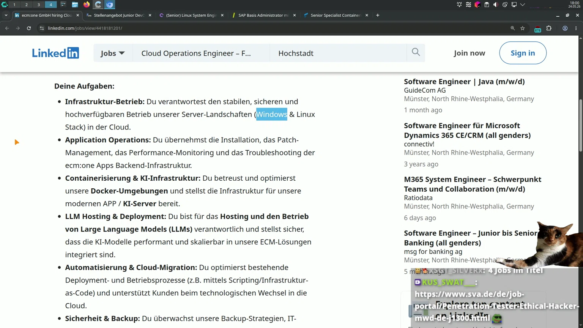The image size is (583, 328).
Task: View site information for linkedin.com
Action: 42,28
